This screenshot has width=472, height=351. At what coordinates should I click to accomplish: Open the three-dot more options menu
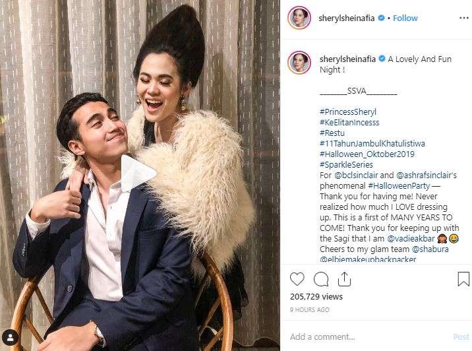(x=464, y=18)
